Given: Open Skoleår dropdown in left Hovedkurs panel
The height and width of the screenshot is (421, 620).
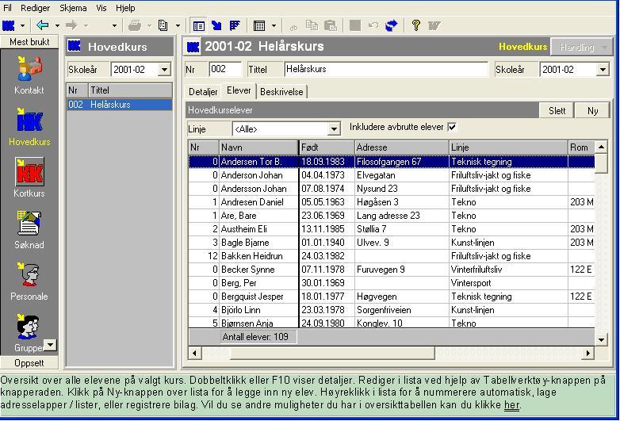Looking at the screenshot, I should (164, 70).
